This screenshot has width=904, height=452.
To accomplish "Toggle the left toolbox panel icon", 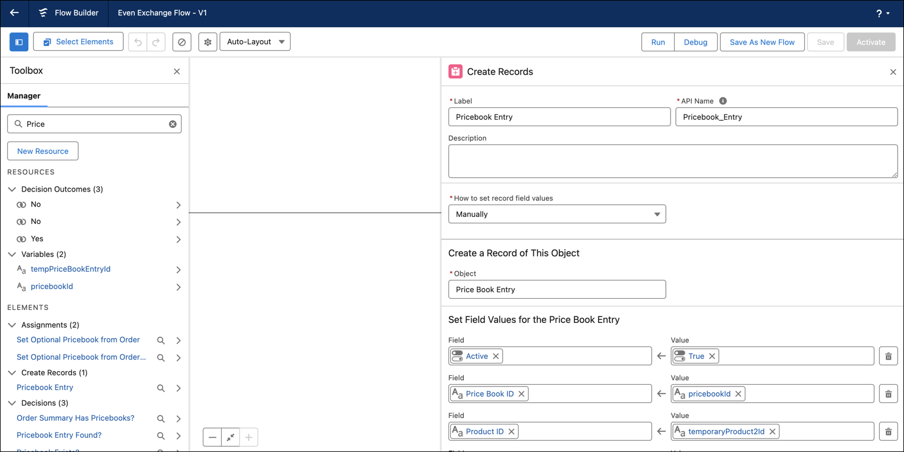I will point(19,42).
